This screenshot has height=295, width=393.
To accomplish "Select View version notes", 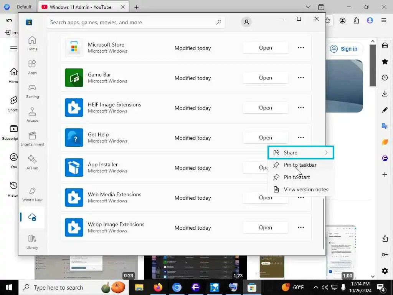I will click(x=301, y=189).
